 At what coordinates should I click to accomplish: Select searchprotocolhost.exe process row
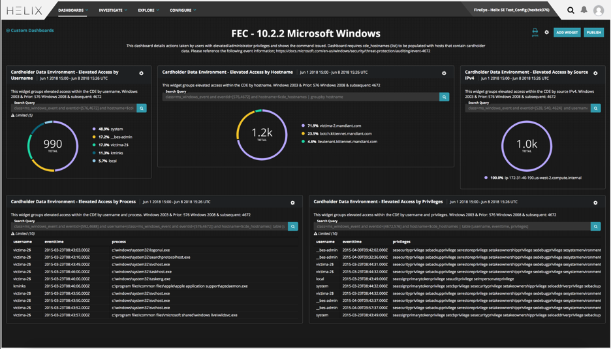coord(155,258)
